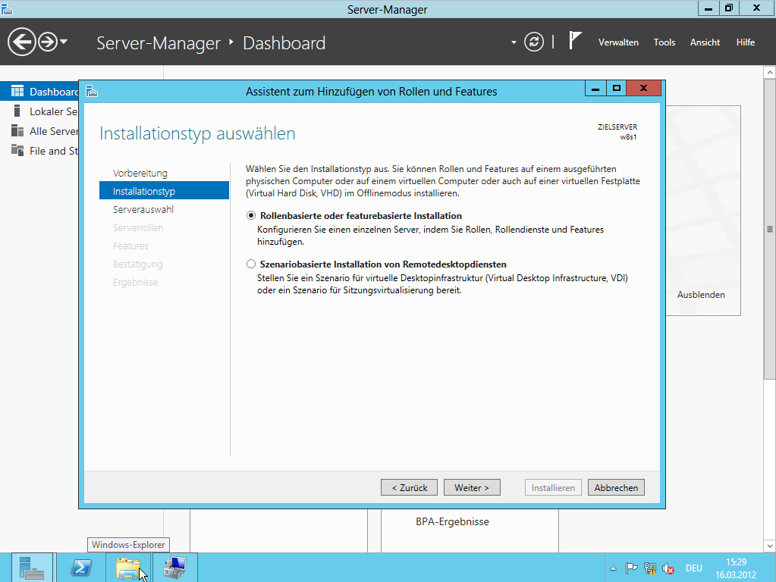Expand the dropdown arrow beside refresh
776x582 pixels.
pos(514,42)
